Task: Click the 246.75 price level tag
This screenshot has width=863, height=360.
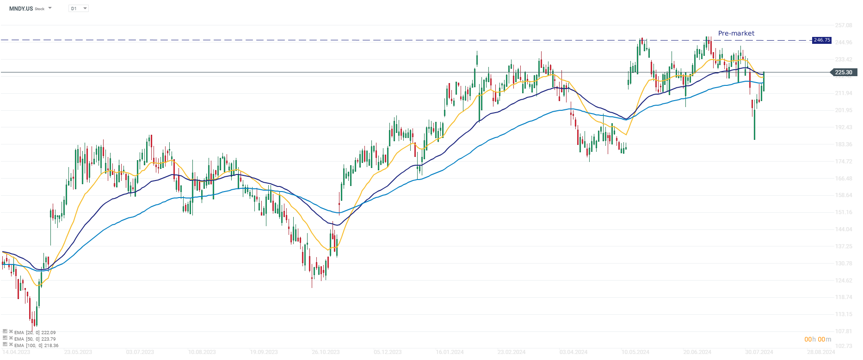Action: click(x=822, y=40)
